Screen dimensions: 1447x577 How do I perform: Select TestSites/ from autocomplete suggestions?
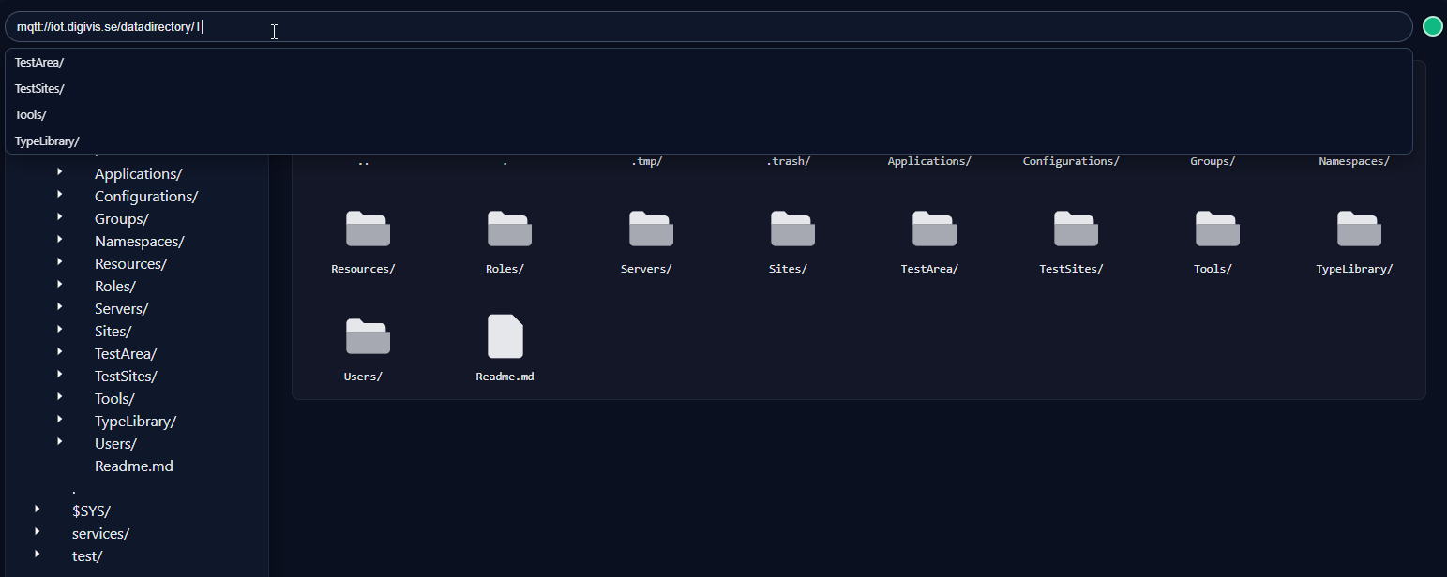tap(39, 88)
